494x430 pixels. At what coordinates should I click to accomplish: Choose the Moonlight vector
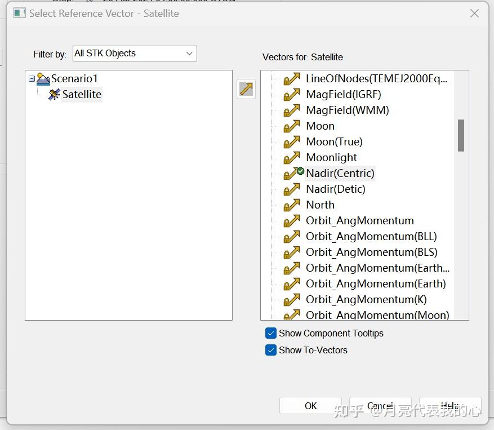tap(331, 158)
